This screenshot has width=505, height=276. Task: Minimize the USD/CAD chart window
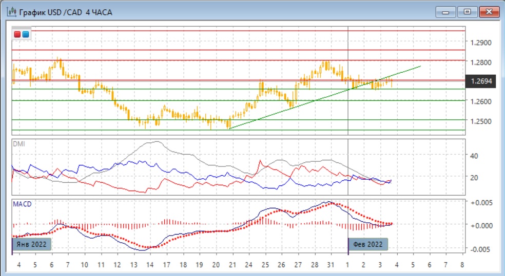445,11
